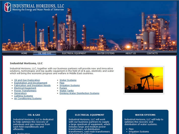Screen dimensions: 179x134
Task: Click the Industrial Horizons logo icon
Action: click(8, 7)
